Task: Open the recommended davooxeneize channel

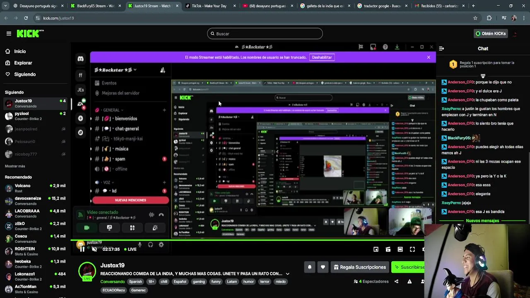Action: click(x=35, y=201)
